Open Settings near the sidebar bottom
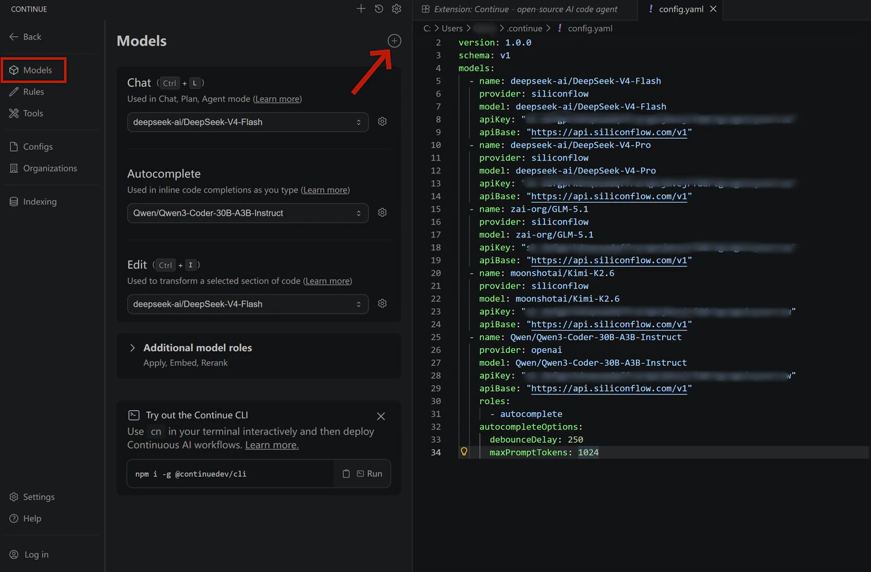 coord(32,497)
